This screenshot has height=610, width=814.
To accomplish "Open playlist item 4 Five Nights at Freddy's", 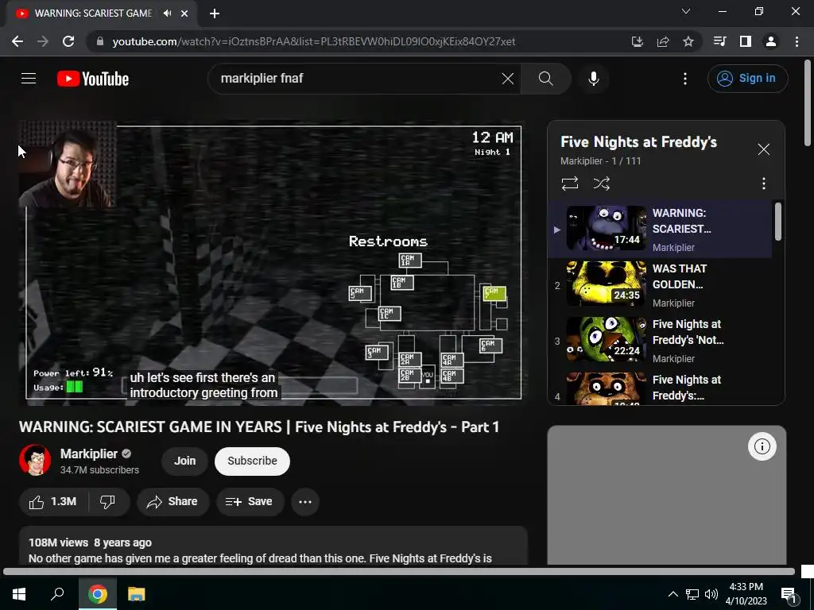I will click(x=661, y=388).
